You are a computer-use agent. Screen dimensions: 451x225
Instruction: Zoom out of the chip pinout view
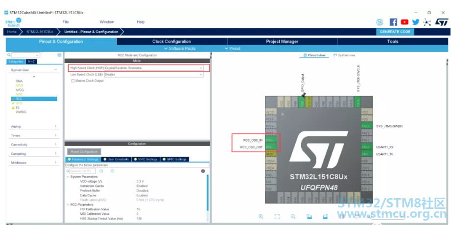[x=293, y=217]
